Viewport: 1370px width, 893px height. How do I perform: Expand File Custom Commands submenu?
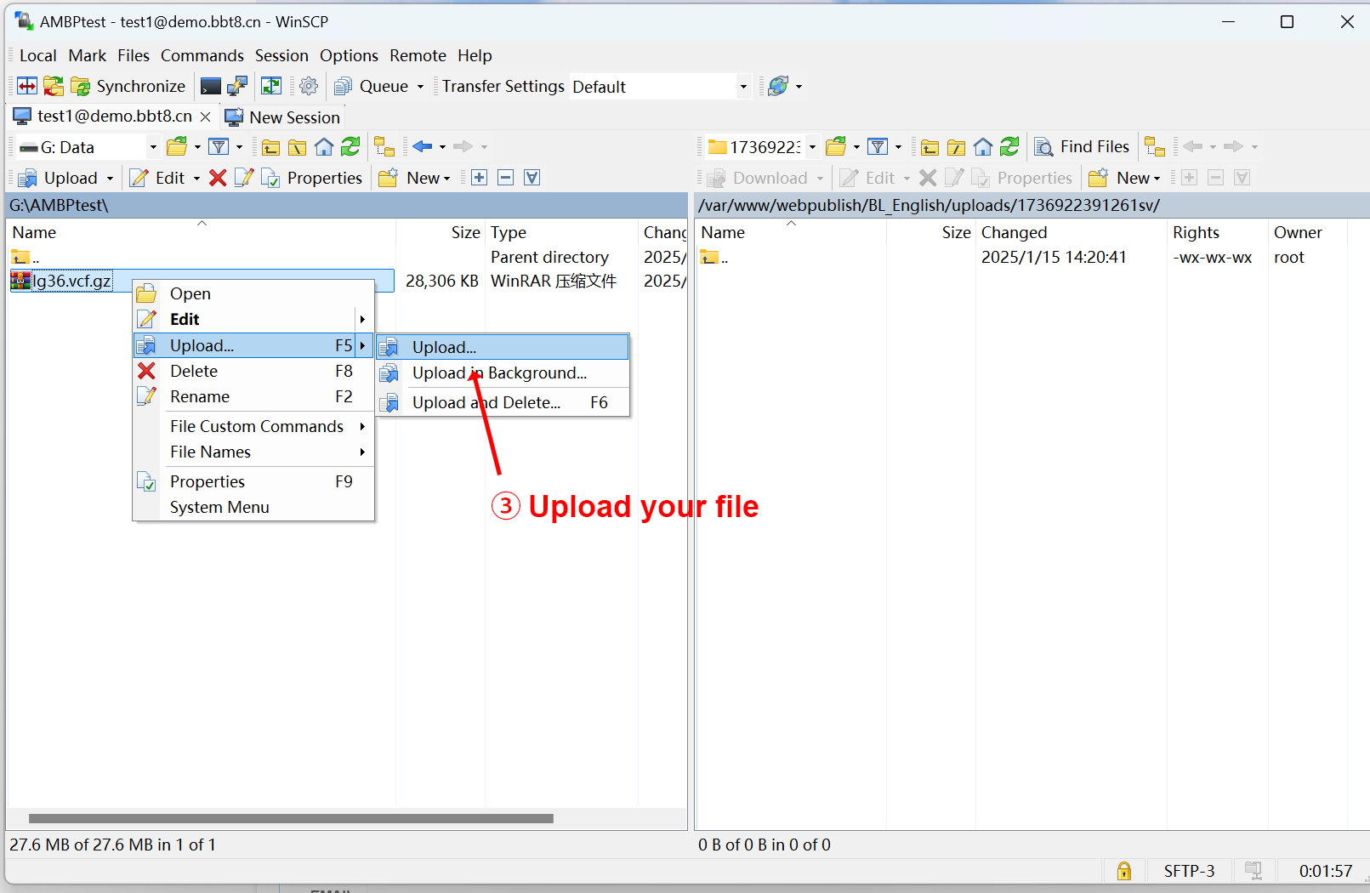(253, 426)
